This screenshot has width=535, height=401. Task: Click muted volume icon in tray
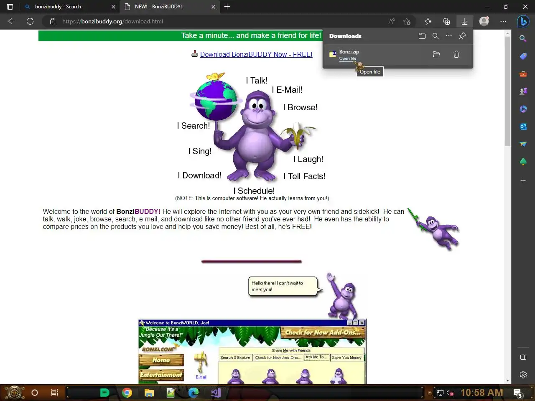[450, 393]
